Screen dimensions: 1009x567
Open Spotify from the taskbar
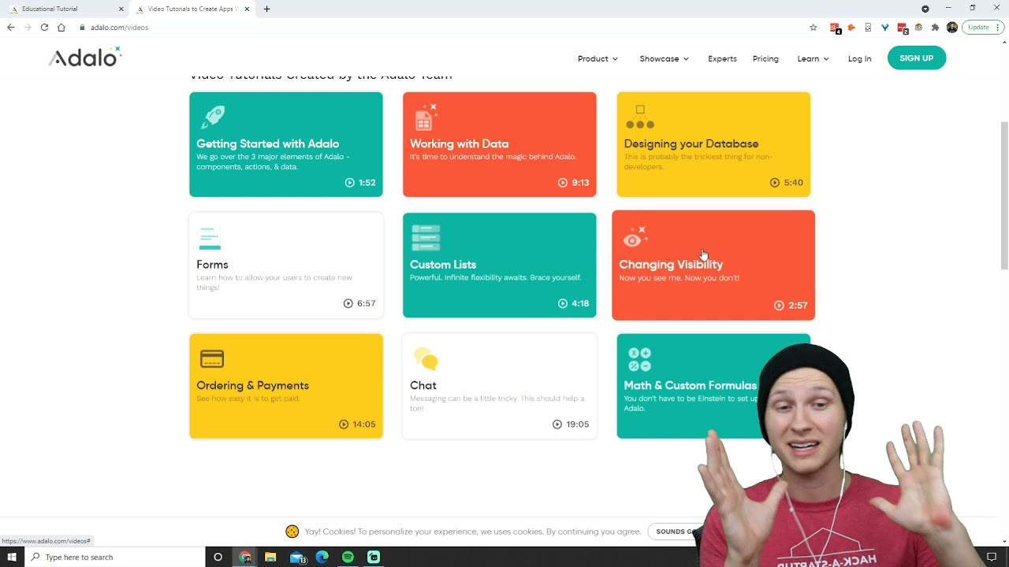pyautogui.click(x=348, y=557)
